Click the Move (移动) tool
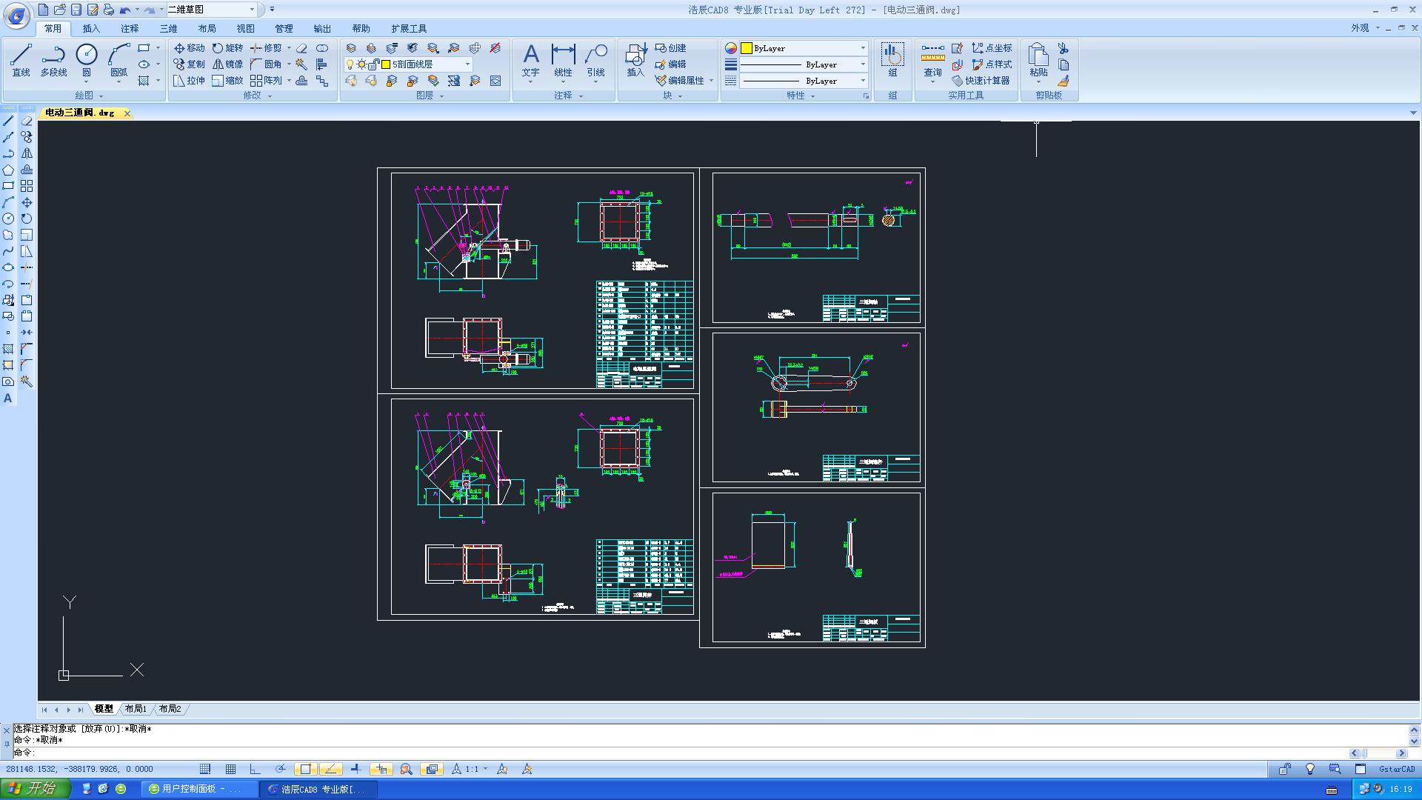 189,47
